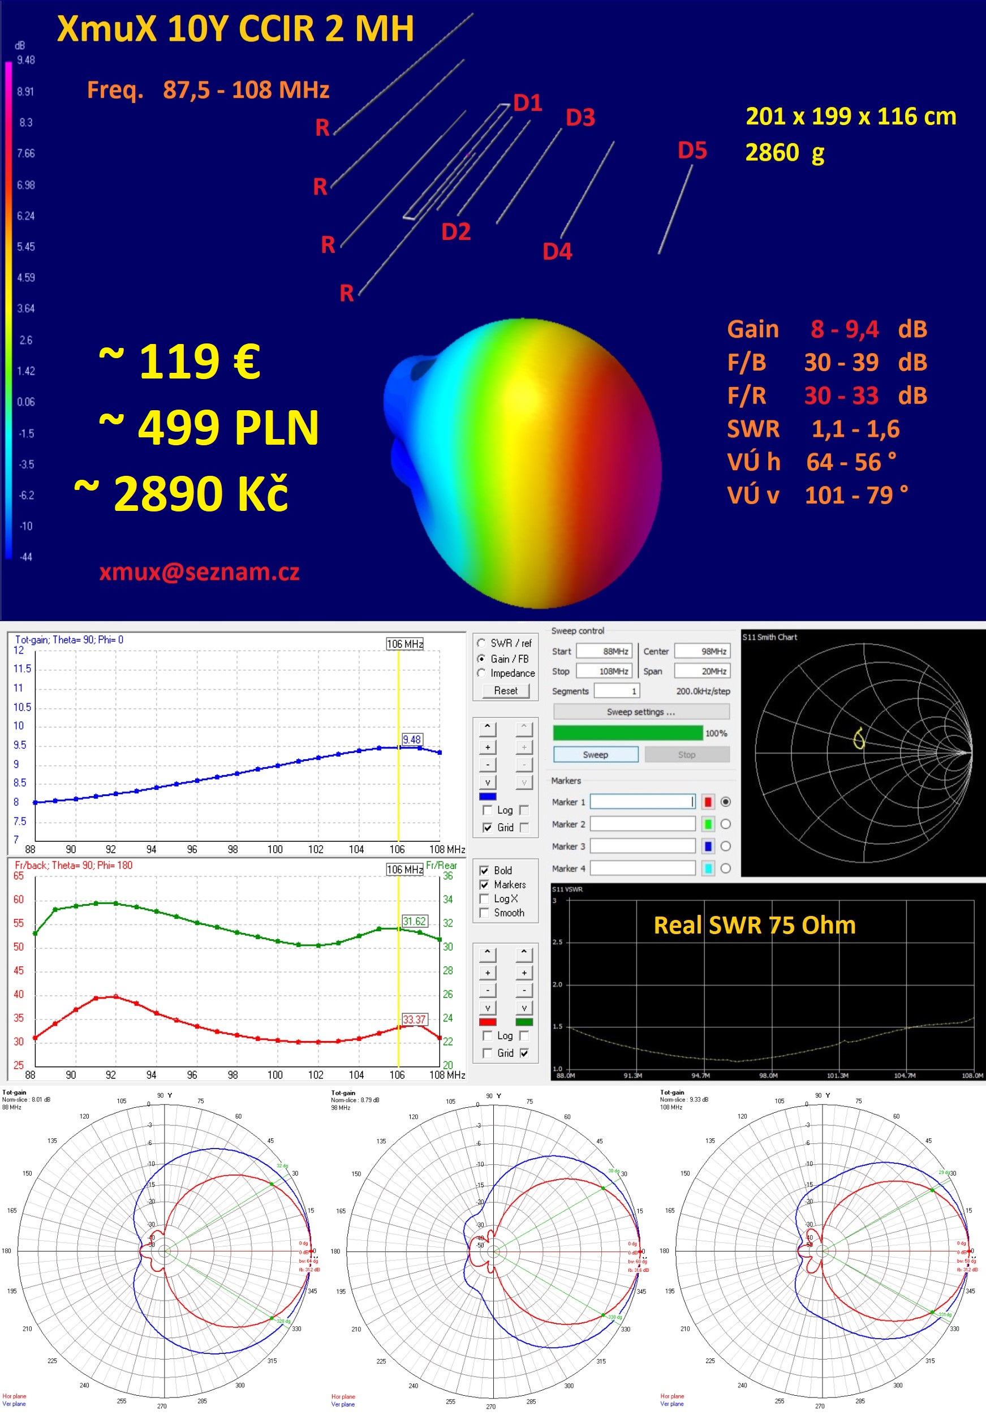Open the blue Marker 3 color swatch

point(708,846)
